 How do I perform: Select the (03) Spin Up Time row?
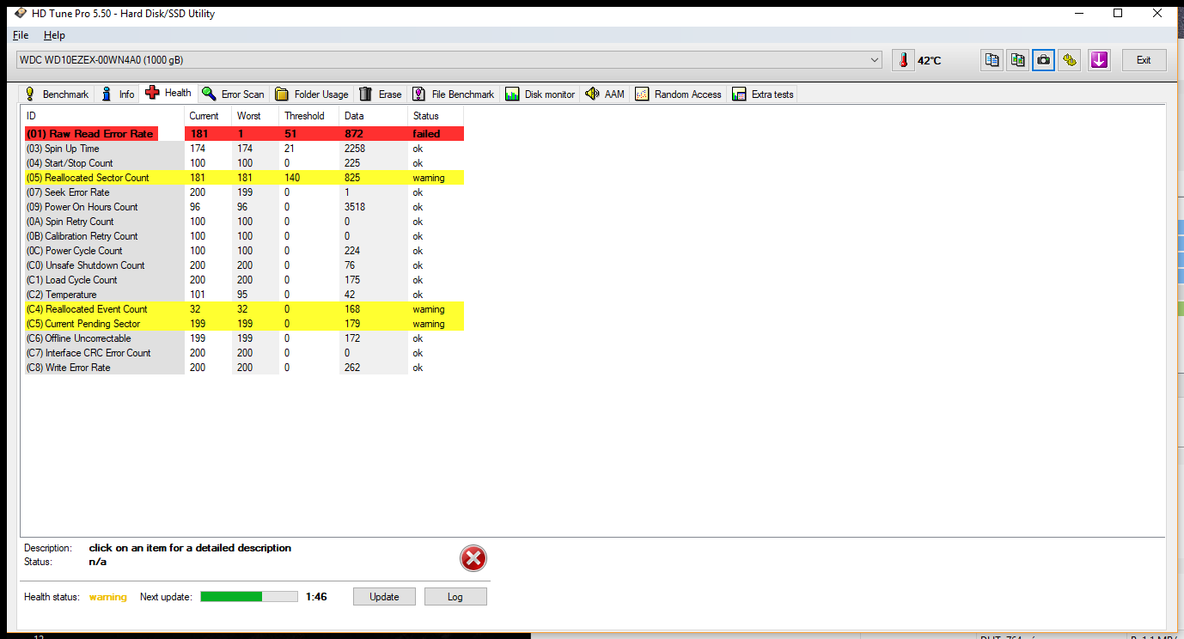244,149
